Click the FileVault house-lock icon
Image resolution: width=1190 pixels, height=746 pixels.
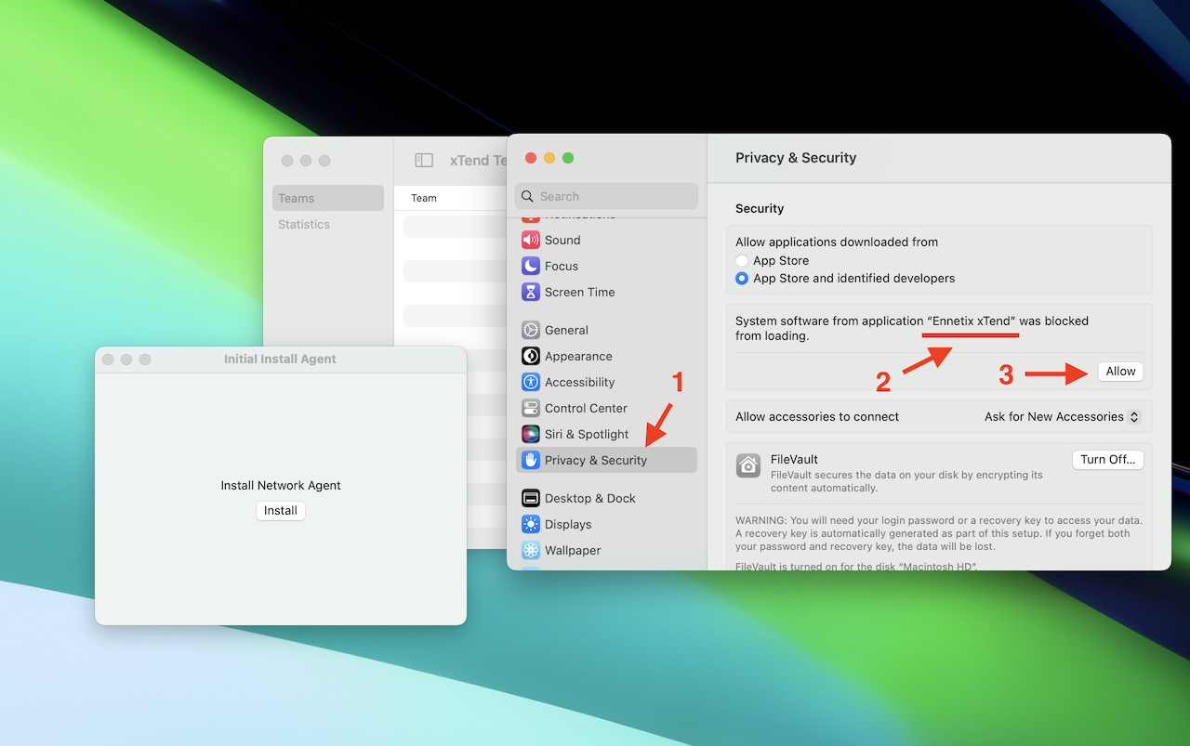coord(748,465)
